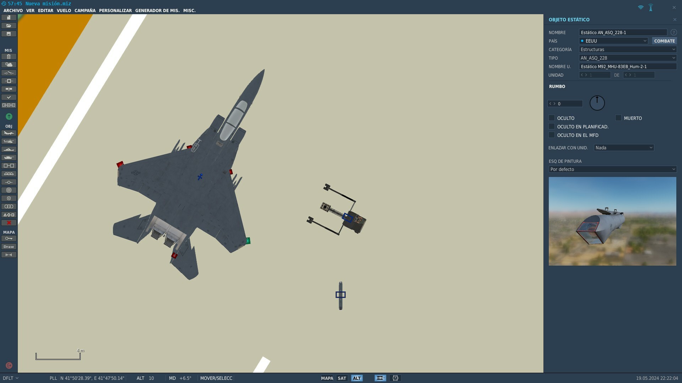Select the navigation point tool

(9, 182)
